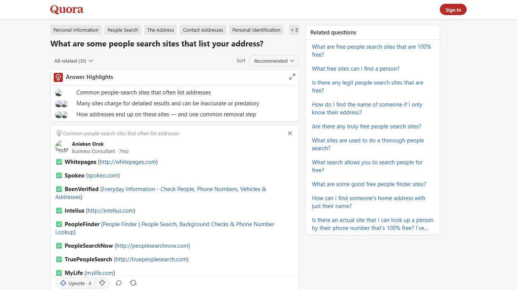Open related question about truly free people search sites
Viewport: 517px width, 290px height.
click(x=366, y=126)
